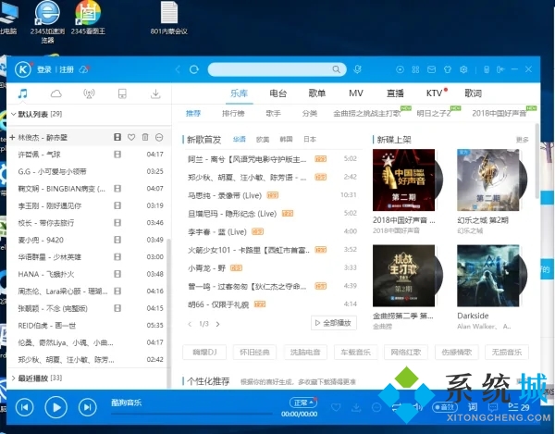Click the download manager arrow icon
This screenshot has width=555, height=434.
tap(155, 93)
